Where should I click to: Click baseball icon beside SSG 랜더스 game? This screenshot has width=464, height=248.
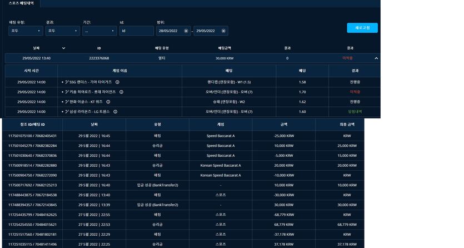pos(67,82)
